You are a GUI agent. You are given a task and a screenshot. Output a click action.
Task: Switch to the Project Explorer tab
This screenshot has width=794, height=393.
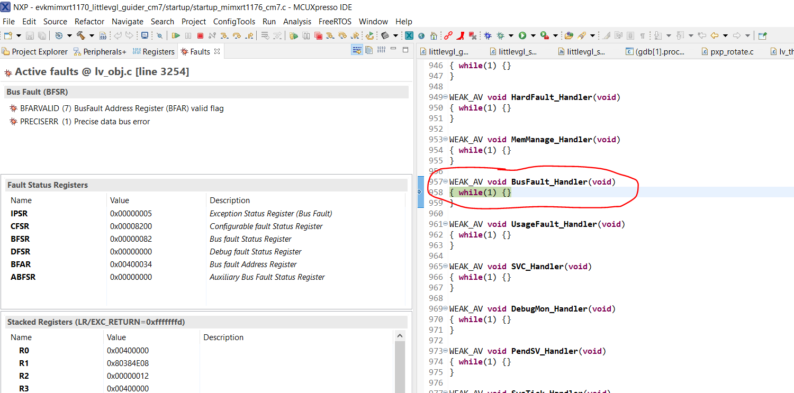coord(34,51)
